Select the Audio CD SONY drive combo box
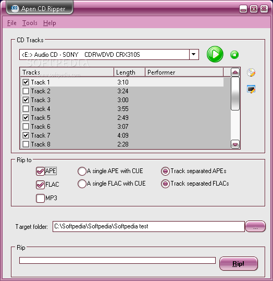This screenshot has height=281, width=273. (x=109, y=54)
